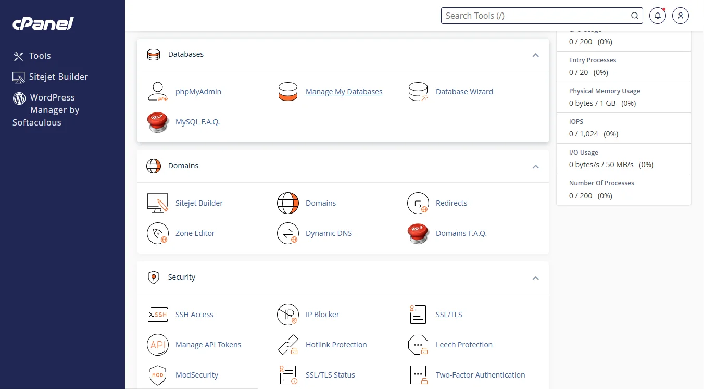Open the ModSecurity link
This screenshot has width=704, height=389.
197,375
